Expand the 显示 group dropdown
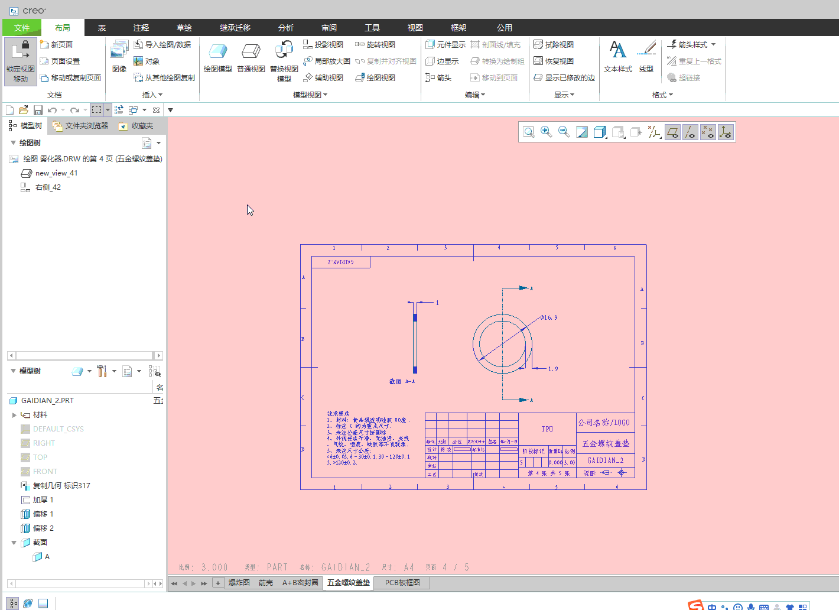 point(564,95)
